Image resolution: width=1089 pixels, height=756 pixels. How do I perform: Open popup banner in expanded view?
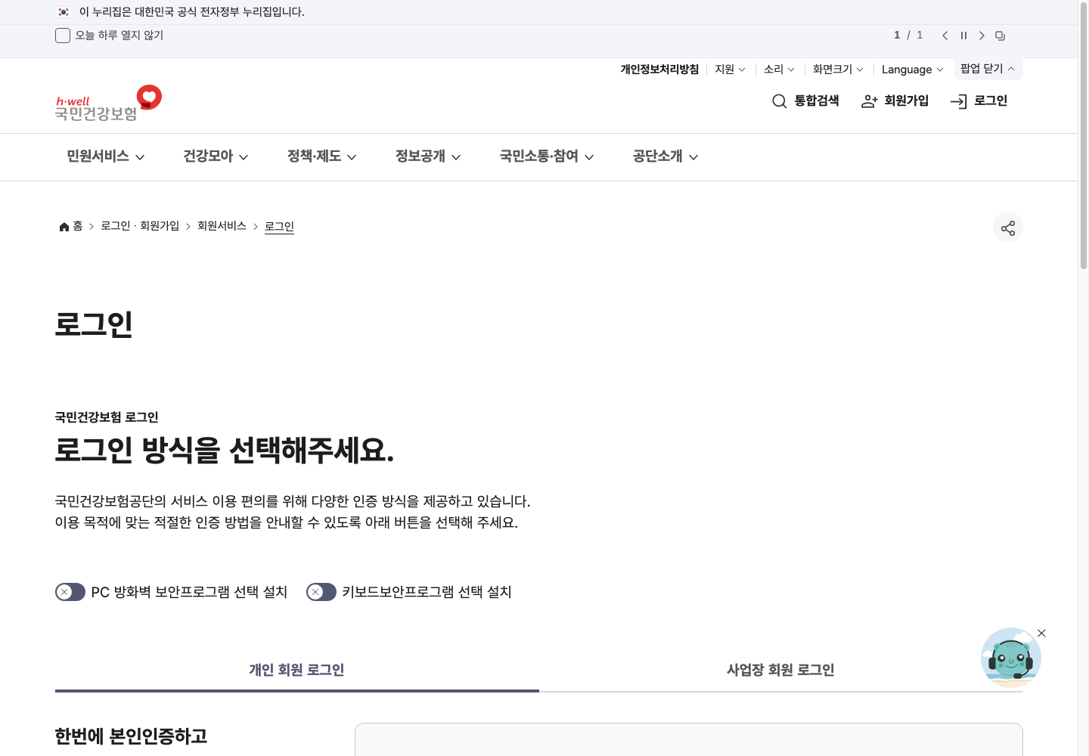click(1000, 36)
